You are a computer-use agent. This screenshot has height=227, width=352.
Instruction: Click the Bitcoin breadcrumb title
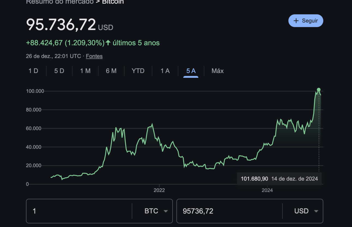pyautogui.click(x=113, y=2)
